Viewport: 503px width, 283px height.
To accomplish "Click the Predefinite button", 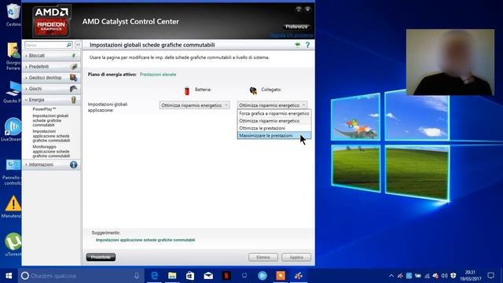I will point(101,257).
